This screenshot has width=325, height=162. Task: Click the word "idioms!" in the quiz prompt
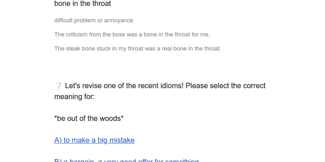click(171, 86)
